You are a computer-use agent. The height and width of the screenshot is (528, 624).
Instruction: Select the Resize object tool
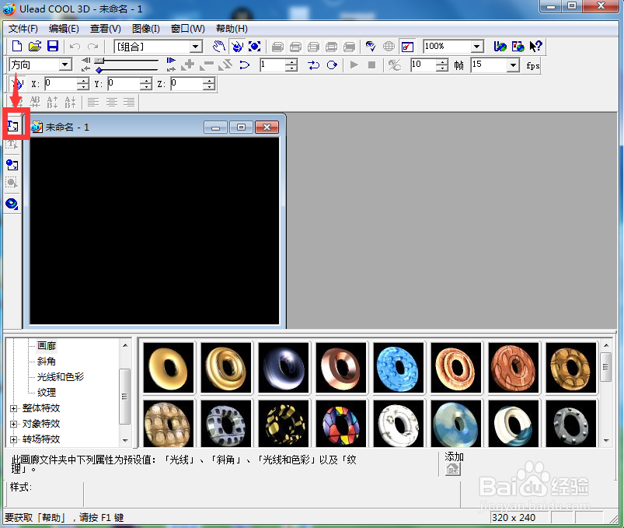click(255, 47)
